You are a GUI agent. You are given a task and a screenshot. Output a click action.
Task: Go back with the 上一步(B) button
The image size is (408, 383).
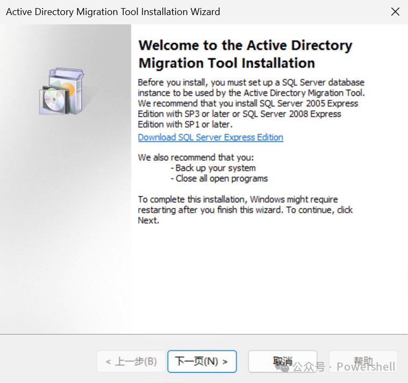[x=131, y=361]
